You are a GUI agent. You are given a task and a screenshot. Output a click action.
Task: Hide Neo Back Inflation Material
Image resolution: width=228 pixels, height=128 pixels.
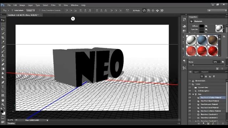190,111
